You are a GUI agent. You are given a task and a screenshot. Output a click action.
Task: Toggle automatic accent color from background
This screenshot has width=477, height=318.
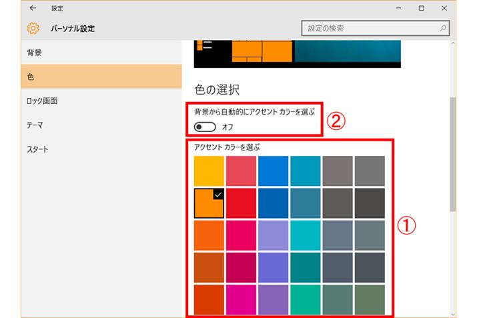[x=205, y=126]
